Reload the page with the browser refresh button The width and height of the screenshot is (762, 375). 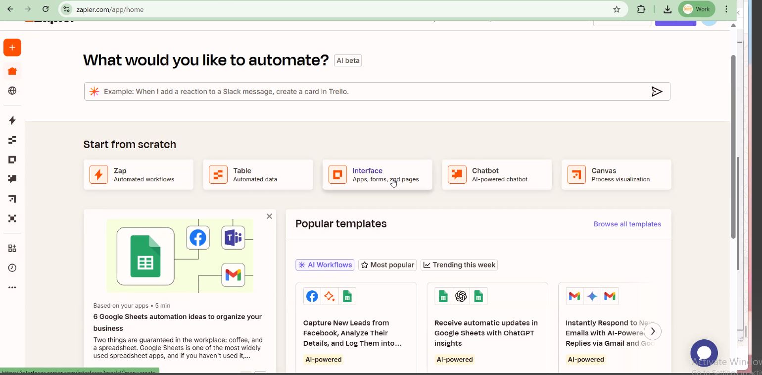click(46, 9)
